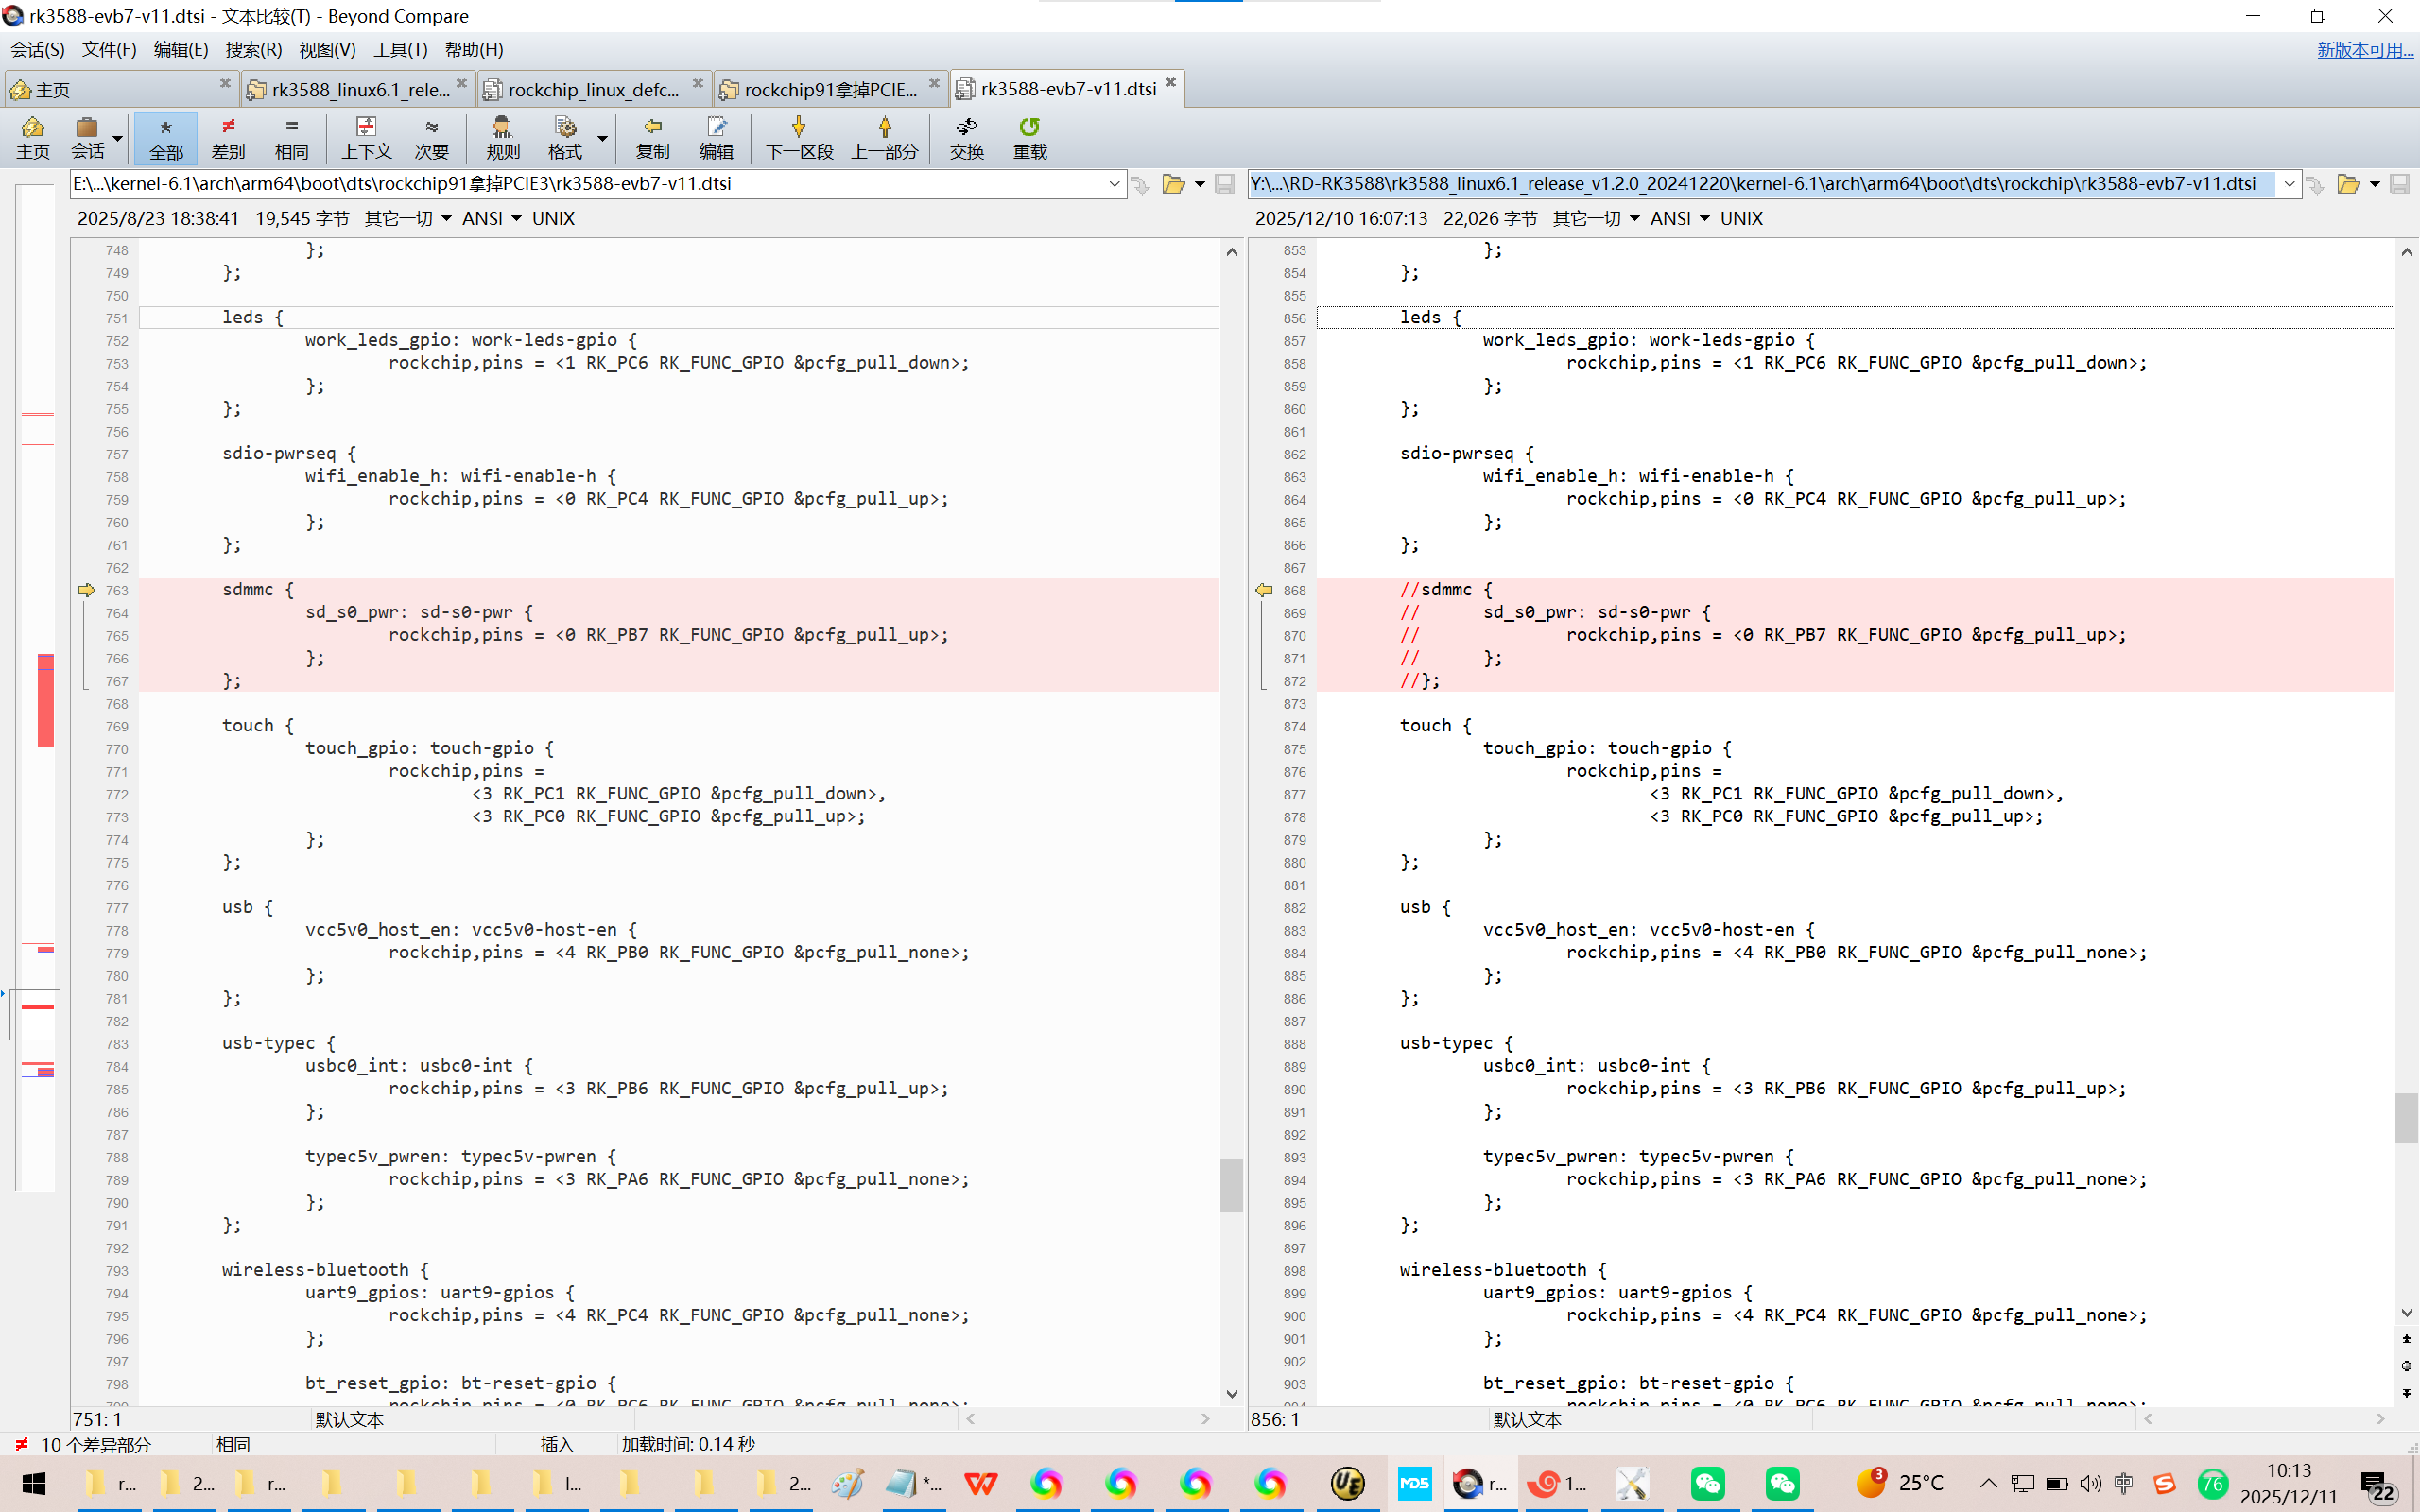
Task: Open the 搜索(R) search menu
Action: coord(253,49)
